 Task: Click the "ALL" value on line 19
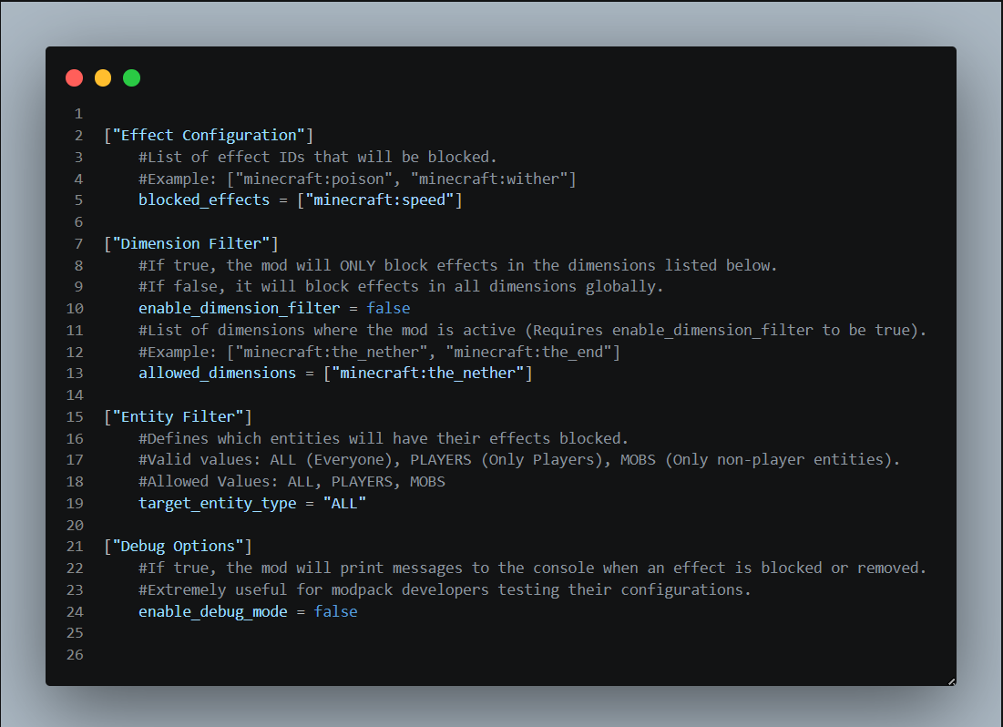tap(344, 504)
